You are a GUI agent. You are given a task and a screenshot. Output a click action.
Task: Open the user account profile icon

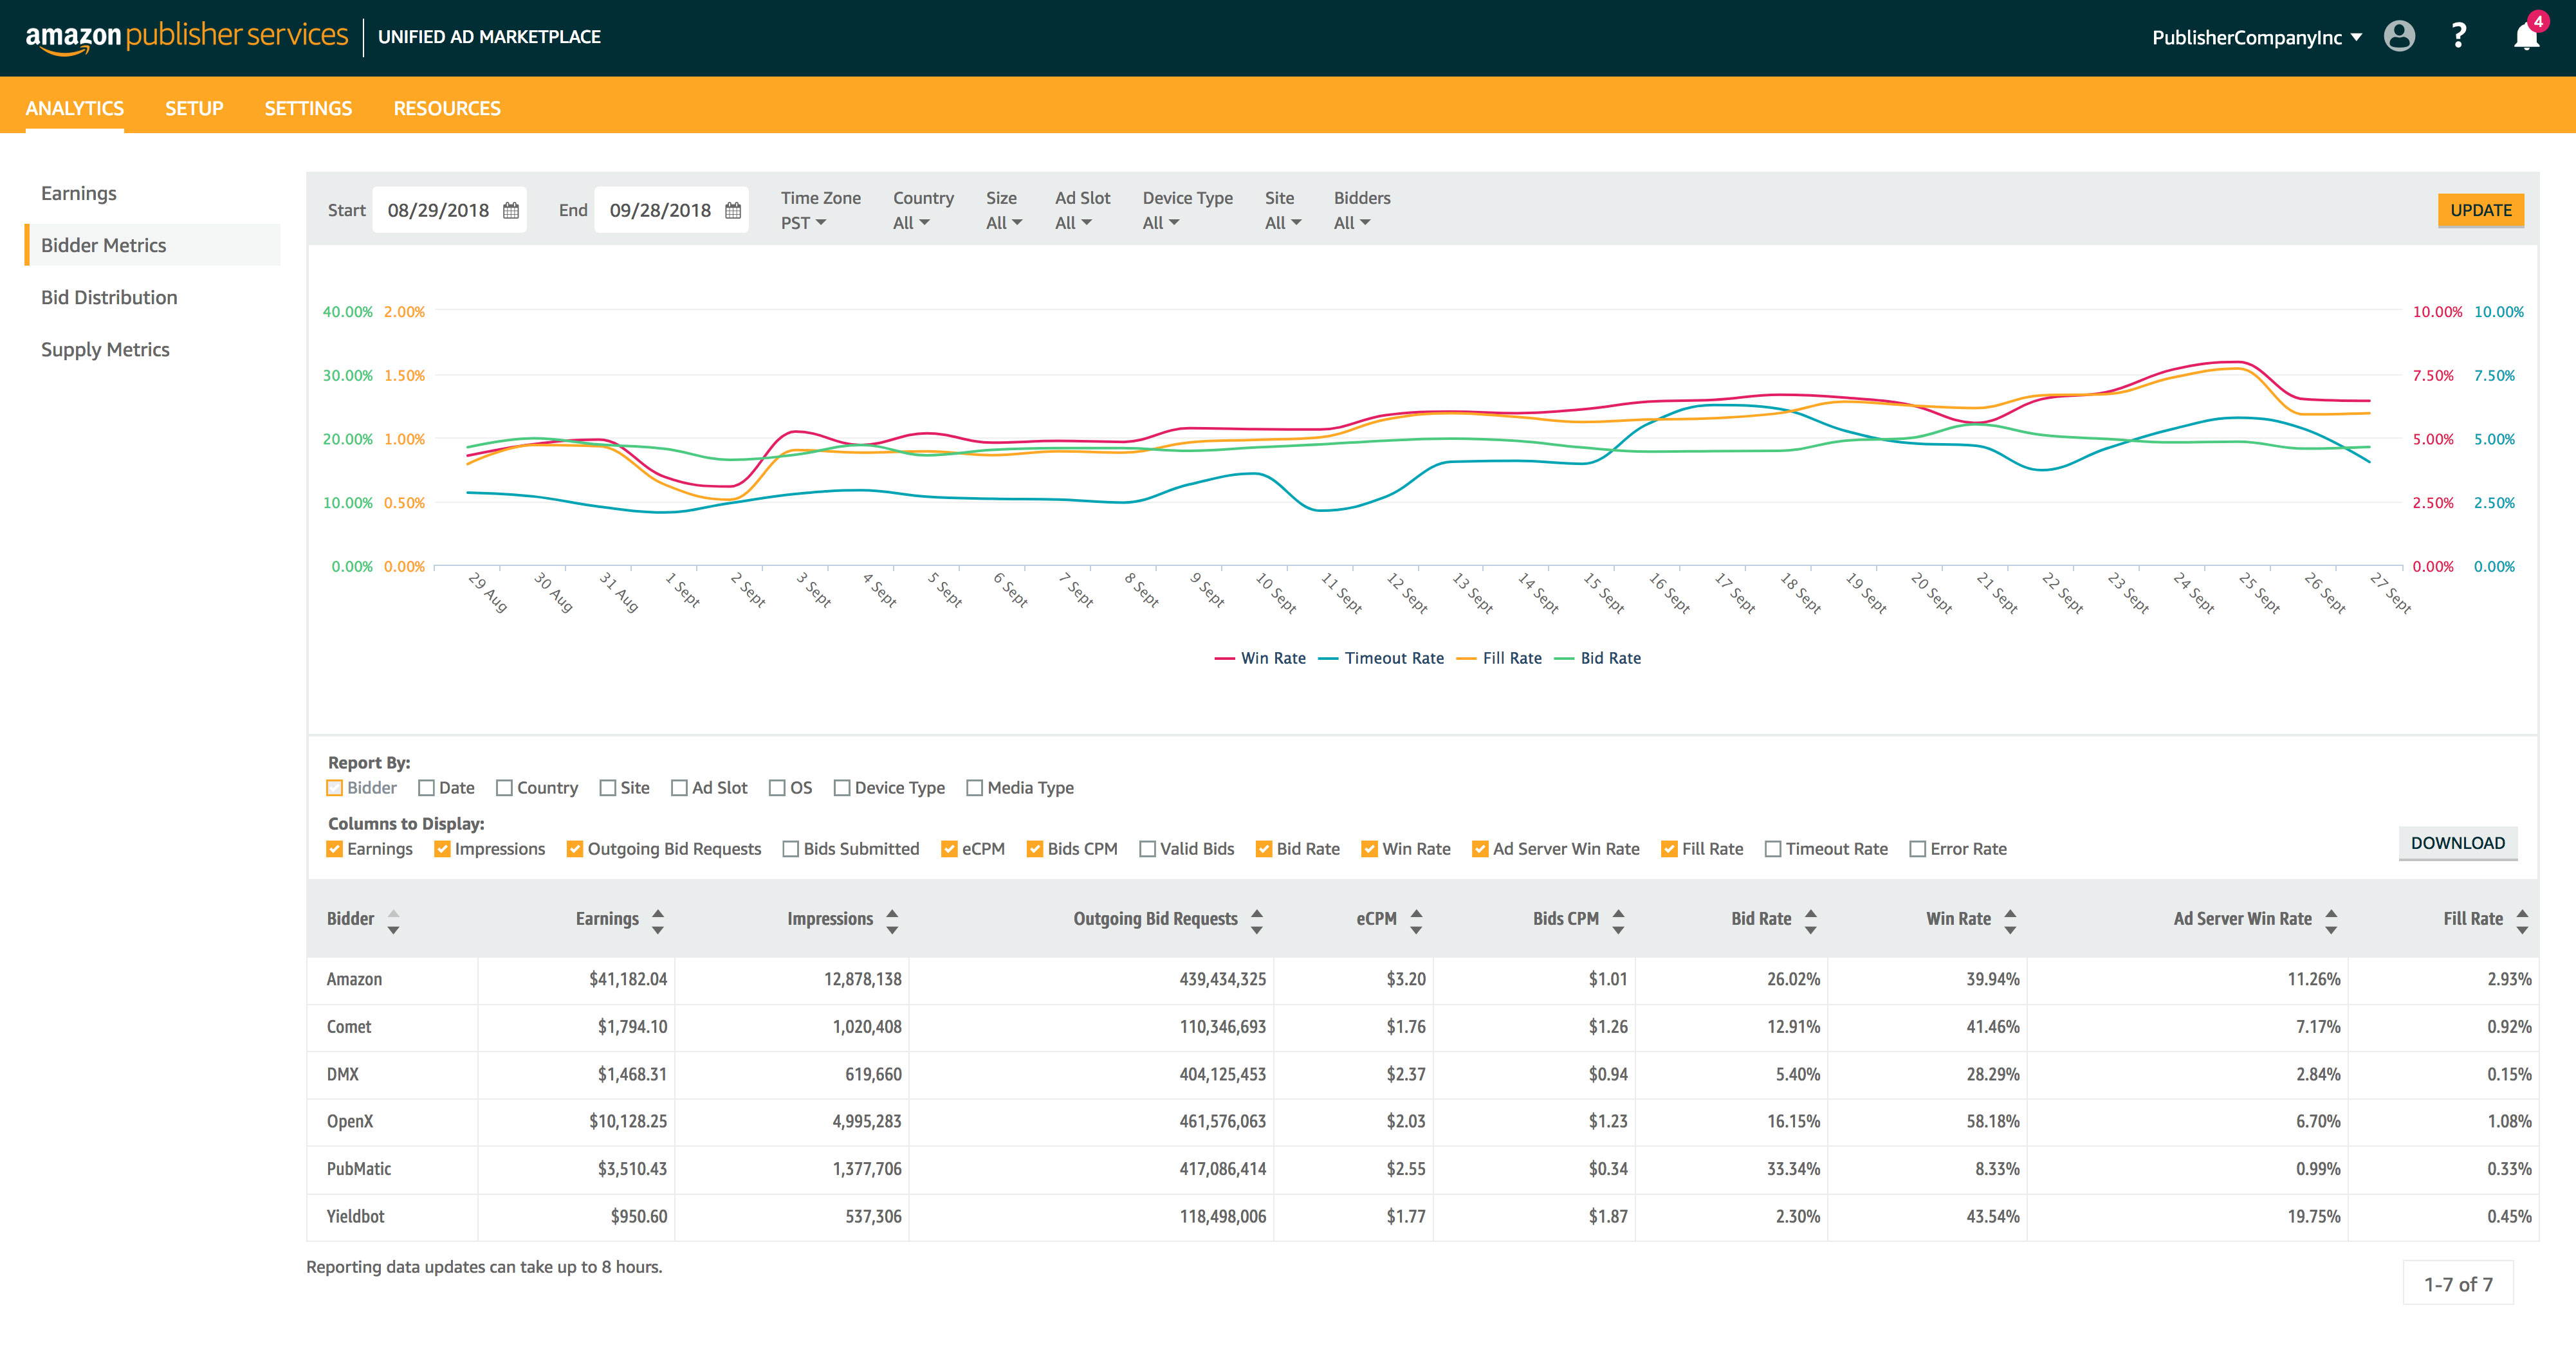tap(2399, 37)
